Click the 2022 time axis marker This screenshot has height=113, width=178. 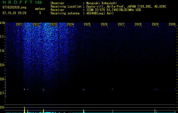[36, 24]
